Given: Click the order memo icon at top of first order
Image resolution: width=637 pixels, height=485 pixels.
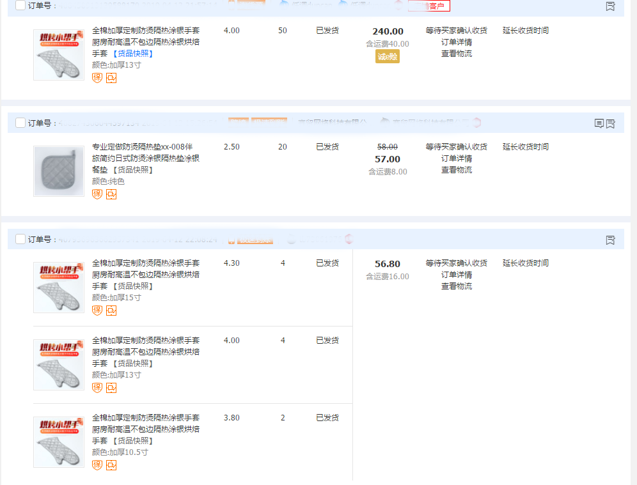Looking at the screenshot, I should (610, 7).
